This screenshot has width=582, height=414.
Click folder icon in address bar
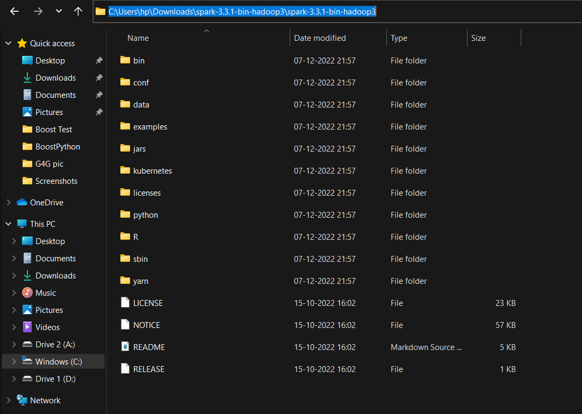pos(100,11)
